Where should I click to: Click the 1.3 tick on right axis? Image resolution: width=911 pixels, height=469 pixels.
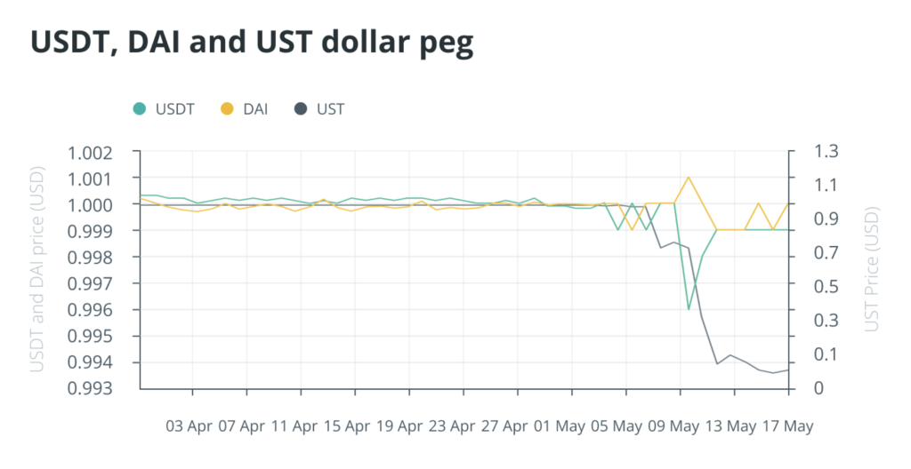(826, 151)
